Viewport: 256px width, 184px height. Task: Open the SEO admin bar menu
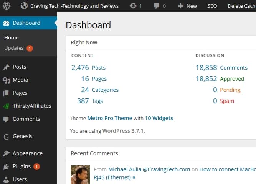pos(212,6)
